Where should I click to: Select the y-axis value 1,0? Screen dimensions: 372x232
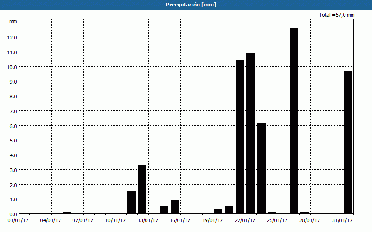coord(13,200)
